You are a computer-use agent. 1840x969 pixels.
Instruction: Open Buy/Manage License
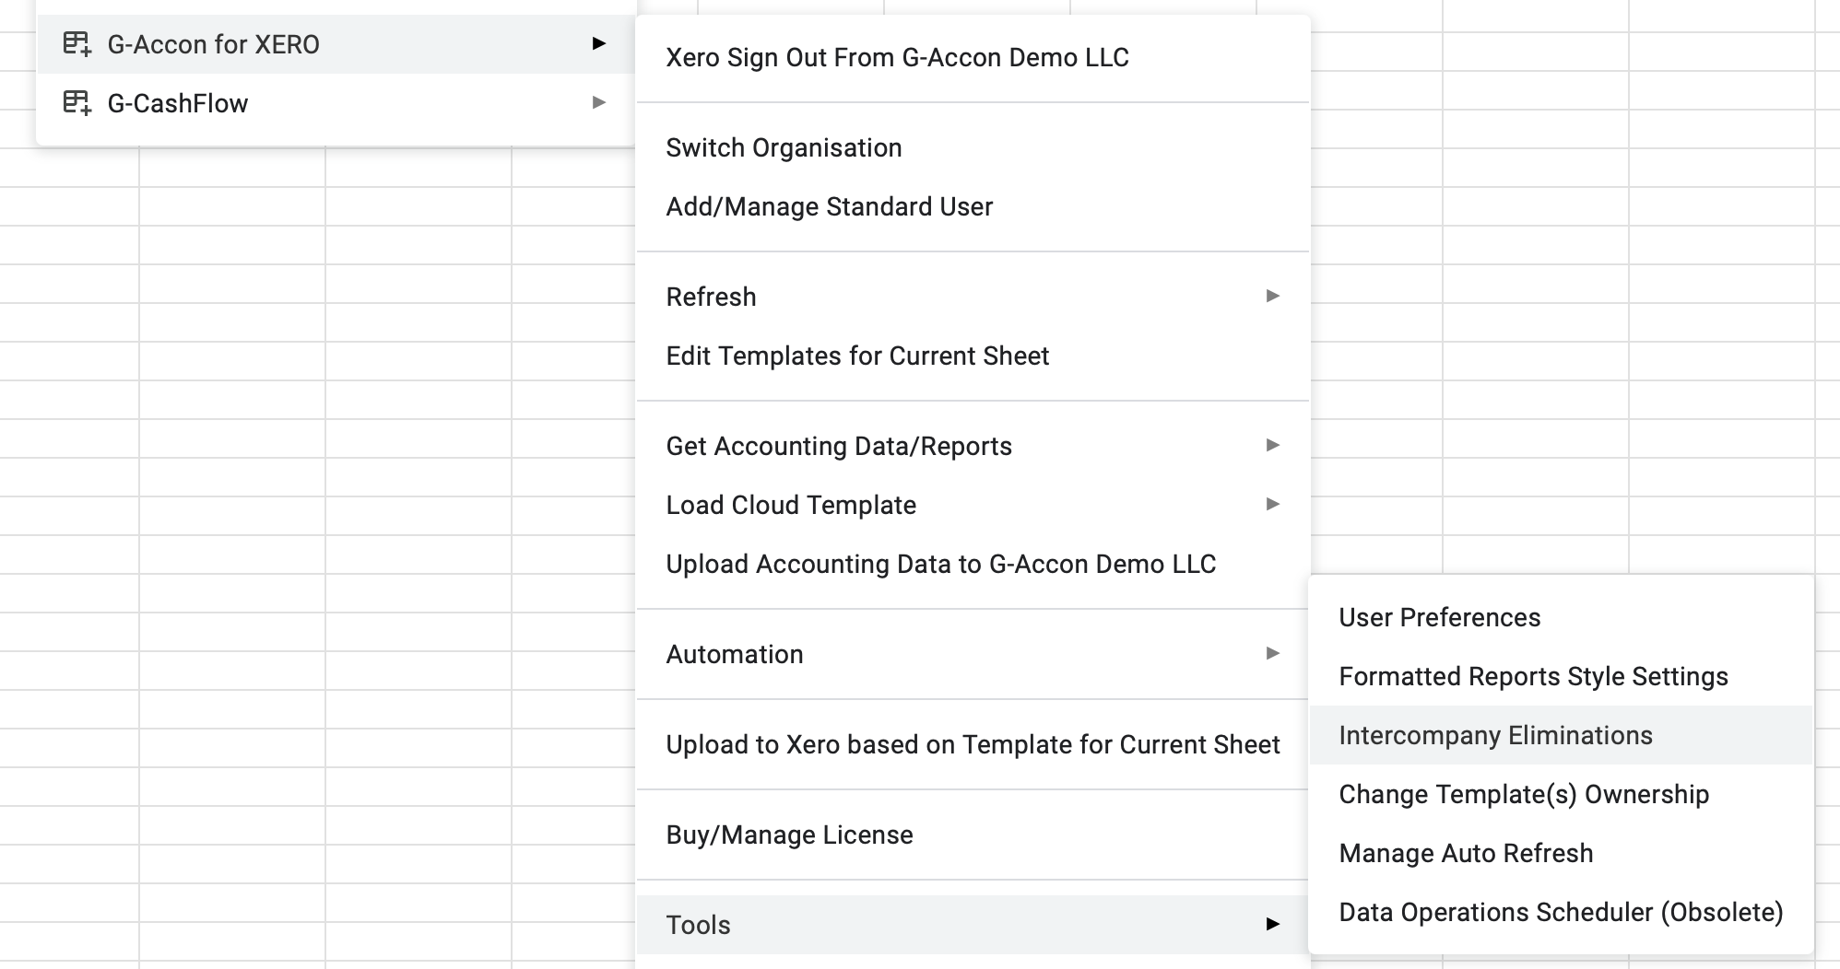[973, 835]
